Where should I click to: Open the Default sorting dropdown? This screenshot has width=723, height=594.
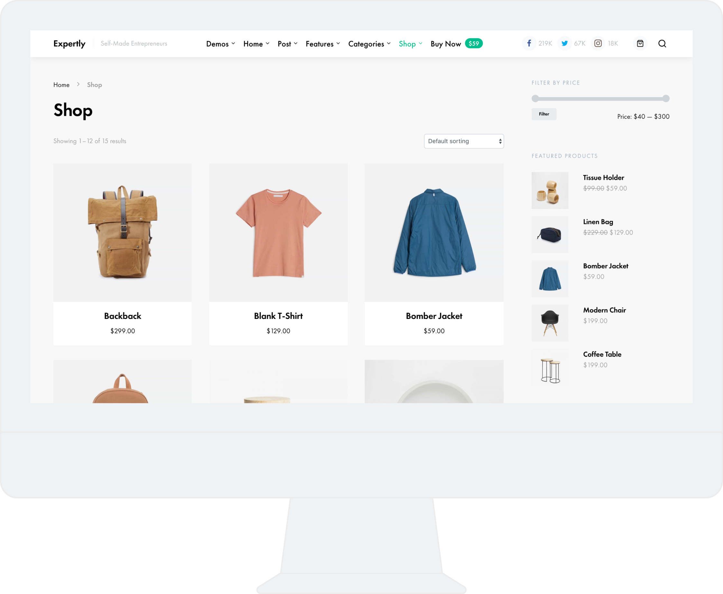(464, 141)
